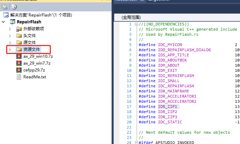Click IDR_ZIP2 on line 18

coord(168,112)
